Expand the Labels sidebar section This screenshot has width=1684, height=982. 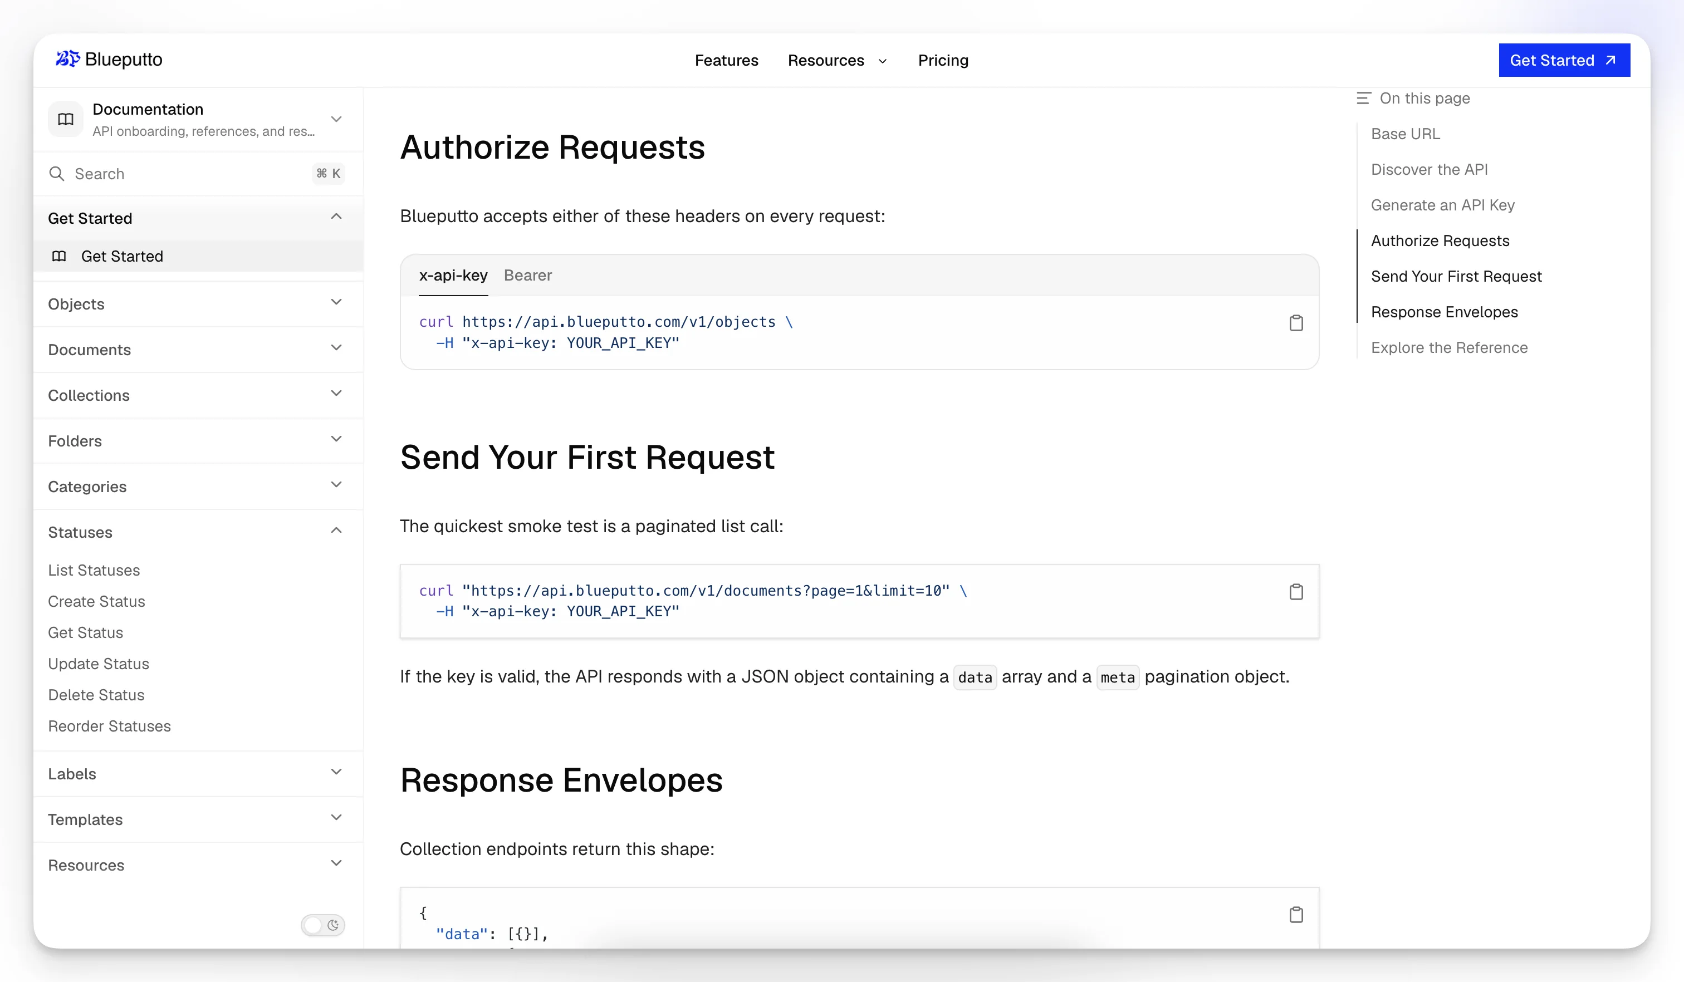click(198, 774)
